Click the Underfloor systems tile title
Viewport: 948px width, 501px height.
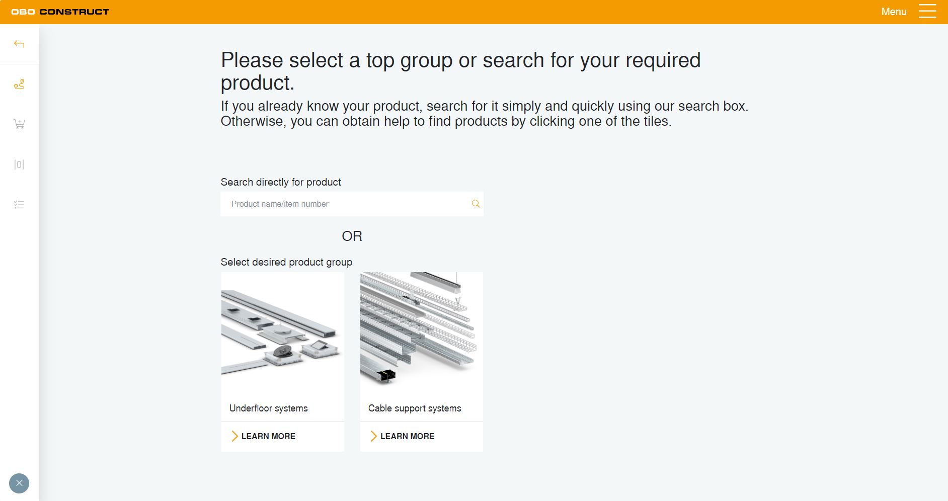click(x=268, y=408)
